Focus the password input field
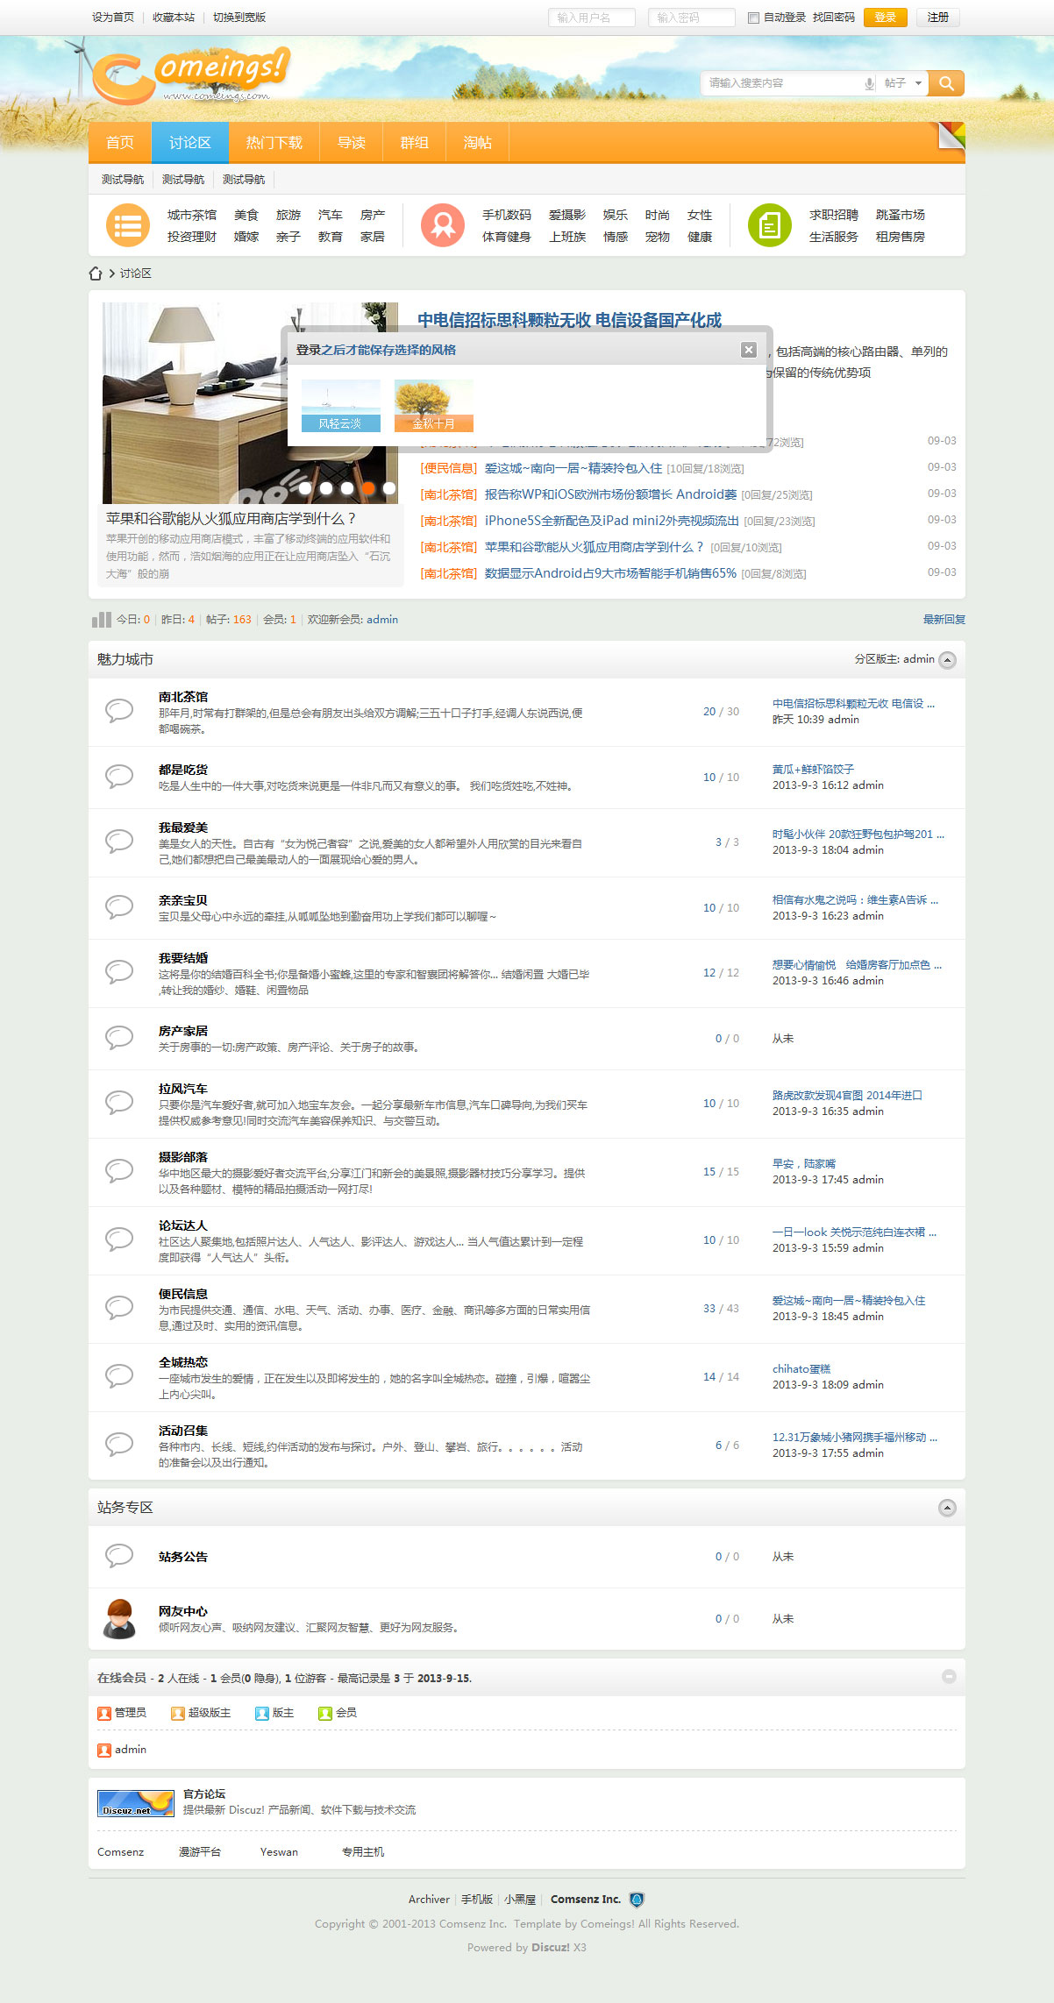The image size is (1054, 2003). pos(692,18)
